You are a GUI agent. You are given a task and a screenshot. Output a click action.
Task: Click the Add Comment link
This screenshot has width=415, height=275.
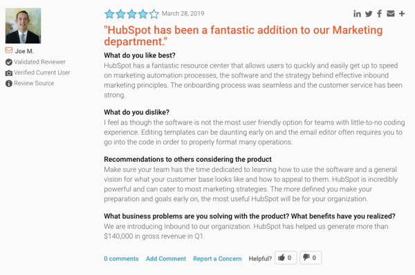tap(166, 258)
